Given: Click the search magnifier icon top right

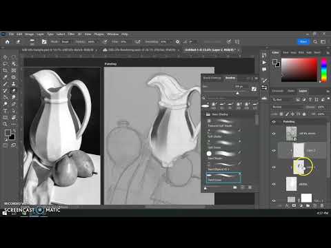Looking at the screenshot, I should pos(315,42).
